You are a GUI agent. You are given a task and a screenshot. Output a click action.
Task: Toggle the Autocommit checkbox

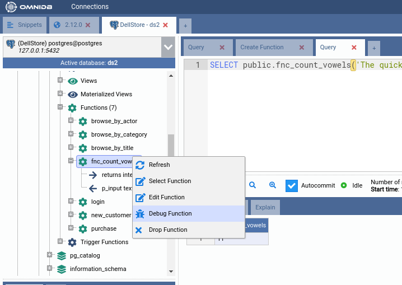click(291, 185)
